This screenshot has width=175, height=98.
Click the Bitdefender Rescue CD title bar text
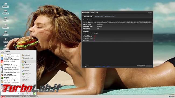(x=90, y=13)
